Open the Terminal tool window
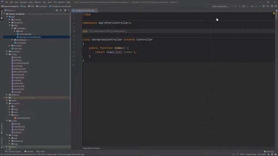Screen dimensions: 278x156 coord(29,152)
